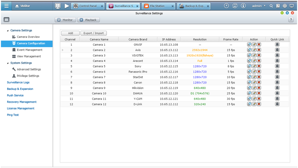Open quick link for Camera 4
Screen dimensions: 298x168
coord(277,61)
